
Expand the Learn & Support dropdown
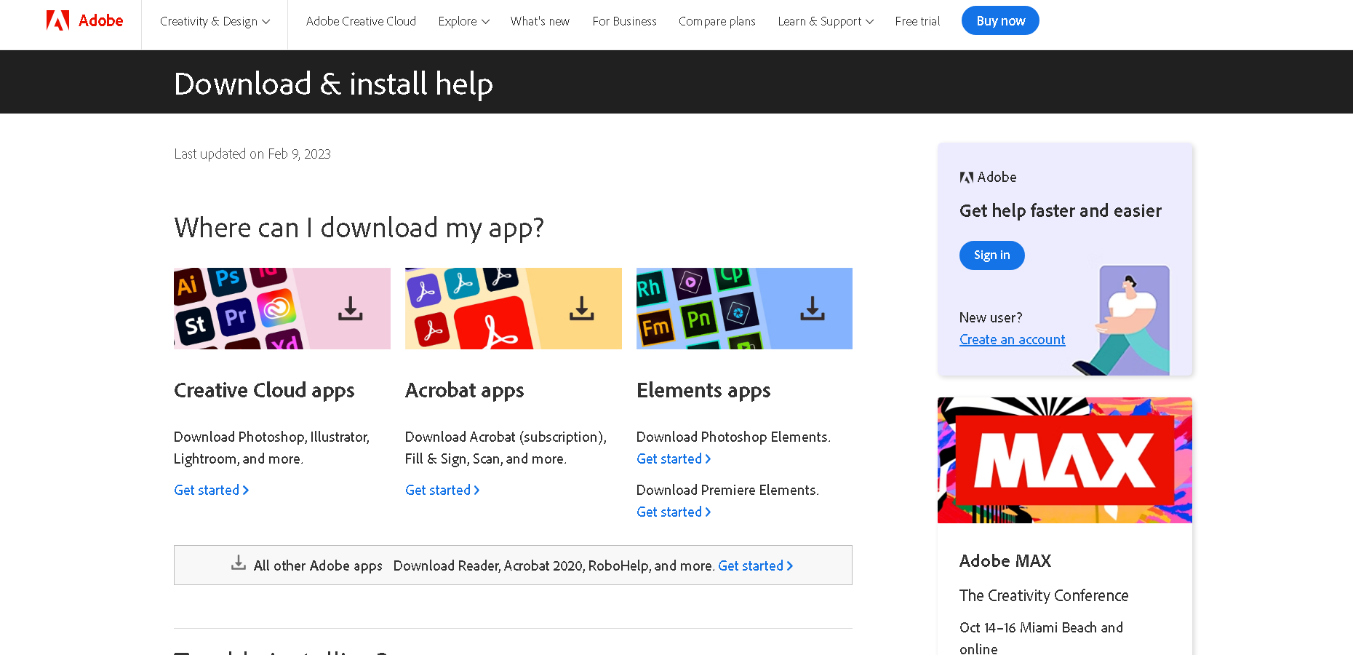coord(826,22)
